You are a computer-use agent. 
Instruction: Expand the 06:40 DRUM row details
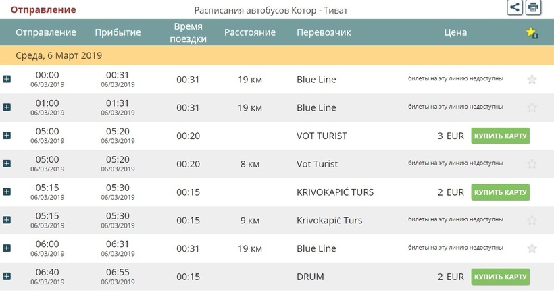pyautogui.click(x=7, y=277)
